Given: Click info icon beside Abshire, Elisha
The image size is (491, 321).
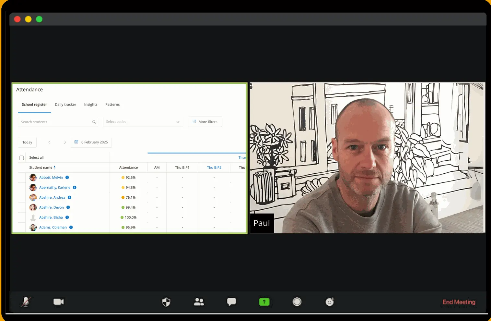Looking at the screenshot, I should [67, 217].
